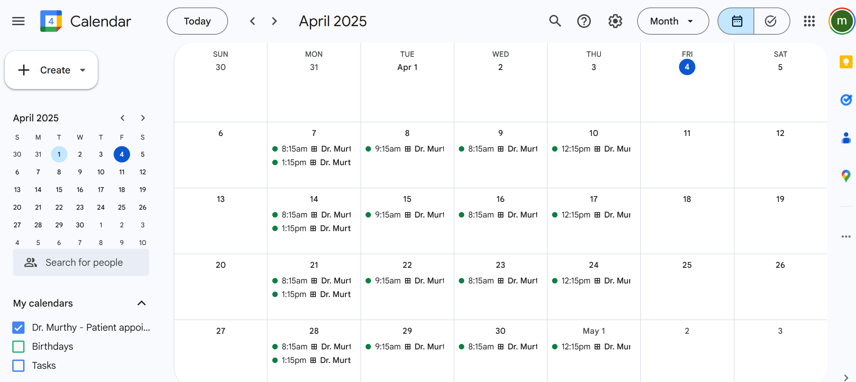Open the main menu hamburger icon
The width and height of the screenshot is (856, 382).
18,21
